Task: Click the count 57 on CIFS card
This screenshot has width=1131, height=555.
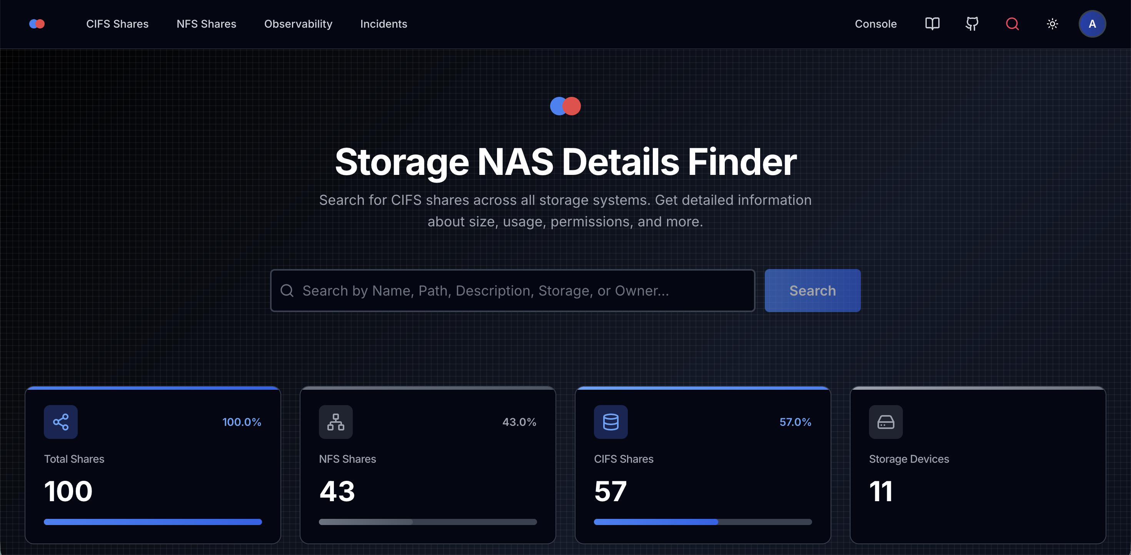Action: 610,491
